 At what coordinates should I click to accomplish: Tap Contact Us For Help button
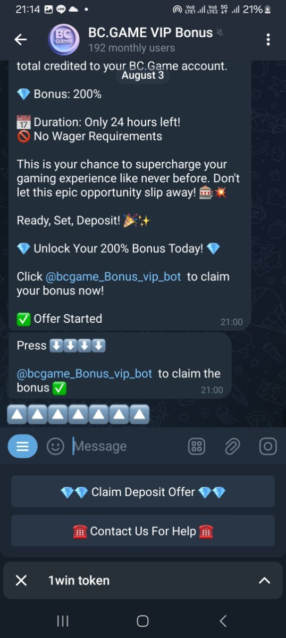coord(143,531)
